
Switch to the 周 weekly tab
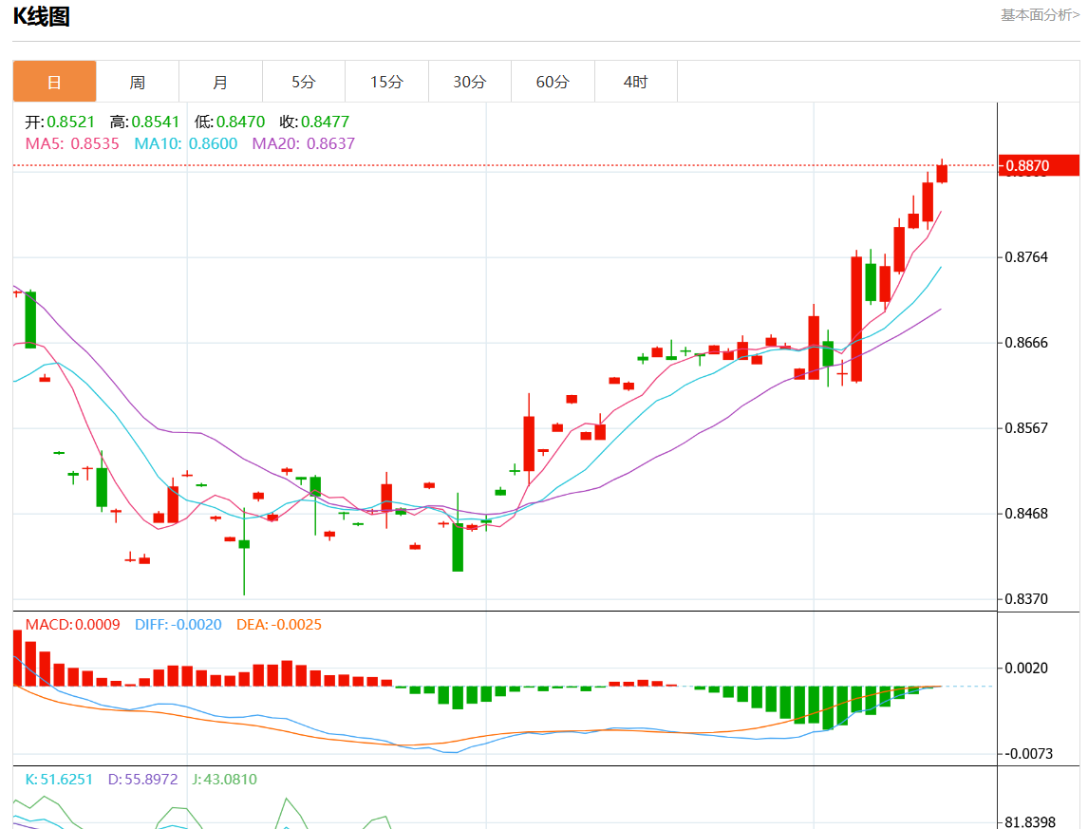[x=138, y=82]
